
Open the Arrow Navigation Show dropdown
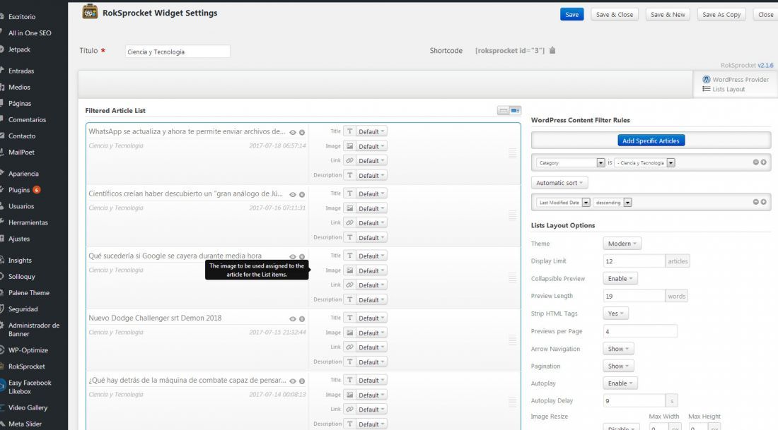pyautogui.click(x=618, y=349)
